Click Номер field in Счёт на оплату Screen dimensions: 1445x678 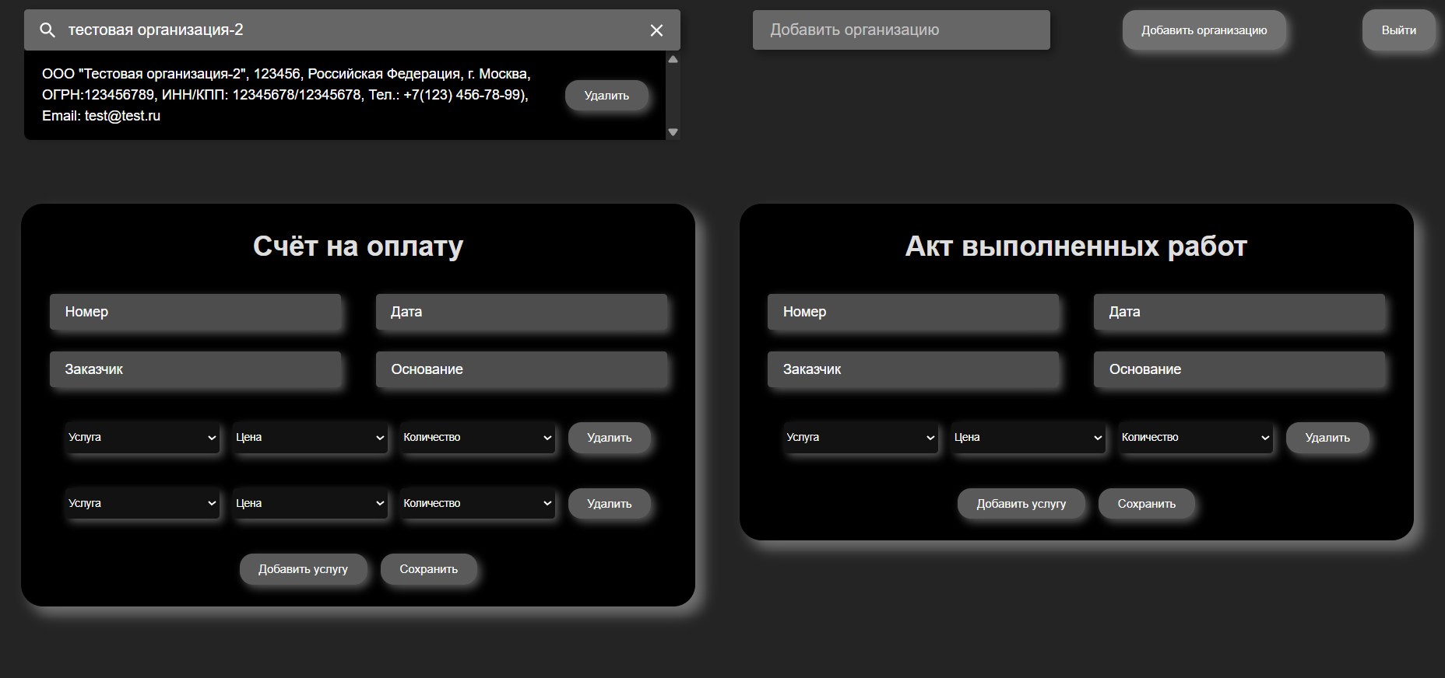[x=195, y=312]
